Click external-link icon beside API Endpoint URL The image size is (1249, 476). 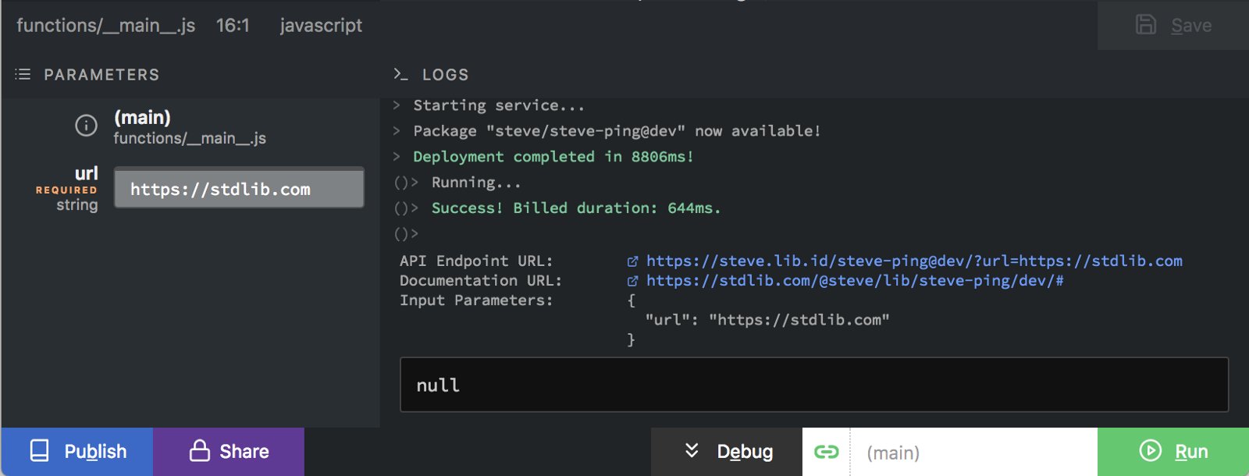[632, 261]
